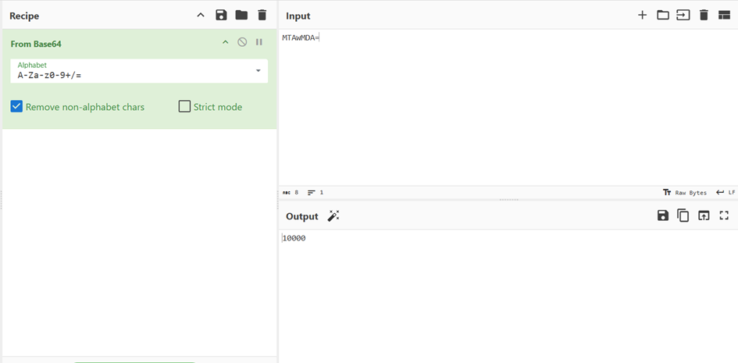Screen dimensions: 738x363
Task: Disable the From Base64 operation
Action: tap(242, 42)
